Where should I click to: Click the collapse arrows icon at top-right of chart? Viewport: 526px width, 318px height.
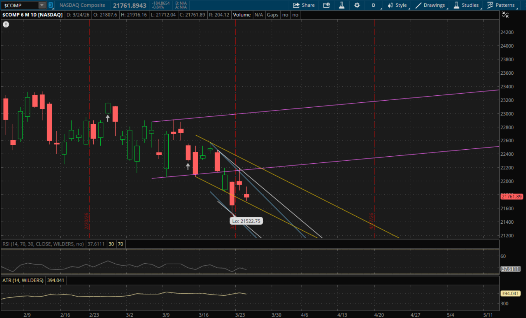pyautogui.click(x=505, y=15)
